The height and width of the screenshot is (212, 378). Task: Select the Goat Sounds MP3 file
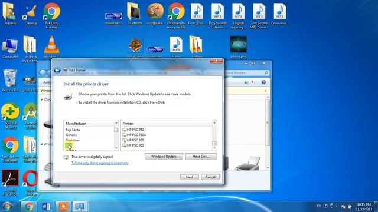coord(259,16)
